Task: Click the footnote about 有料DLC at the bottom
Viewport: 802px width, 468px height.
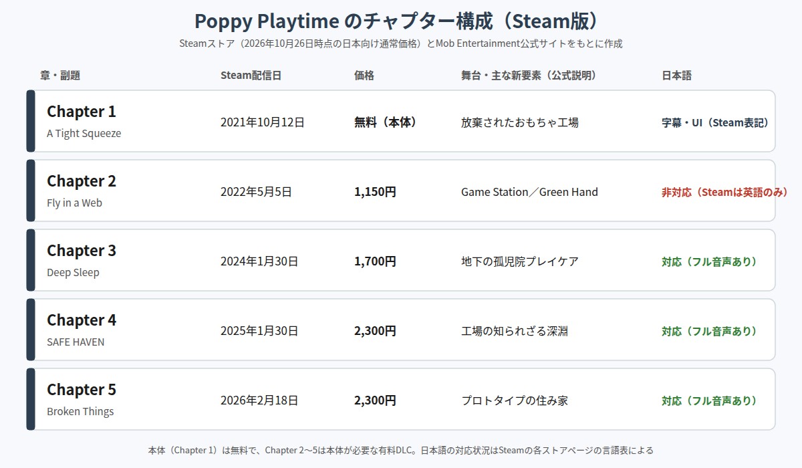Action: 401,451
